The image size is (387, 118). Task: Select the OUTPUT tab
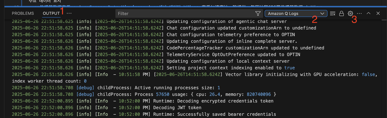[x=51, y=13]
